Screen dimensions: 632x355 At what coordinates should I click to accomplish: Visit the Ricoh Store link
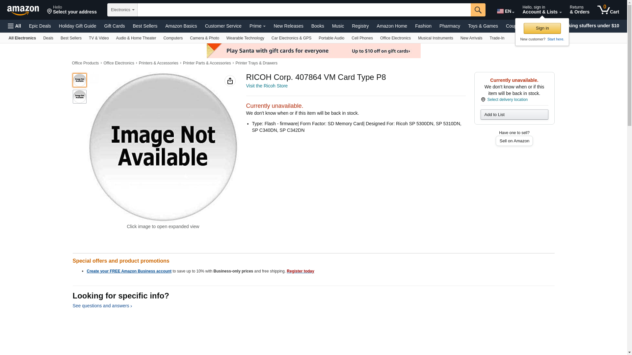pos(267,86)
